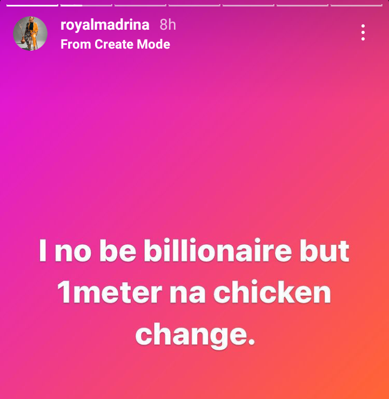Tap the From Create Mode label
This screenshot has width=389, height=399.
tap(115, 44)
